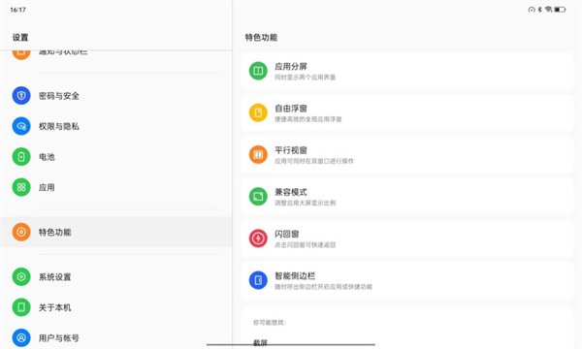Tap the red 闪回窗 lightning icon

(258, 238)
